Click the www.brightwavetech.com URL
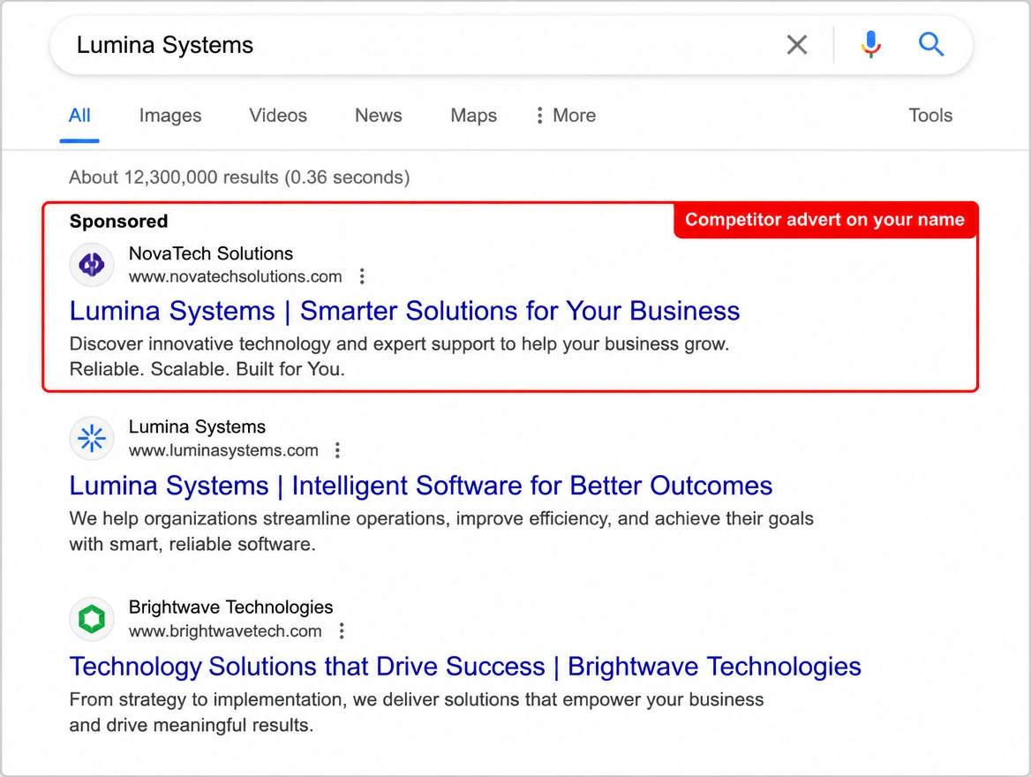Image resolution: width=1031 pixels, height=777 pixels. click(x=226, y=631)
